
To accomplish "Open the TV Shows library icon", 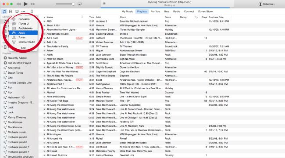I will 17,11.
